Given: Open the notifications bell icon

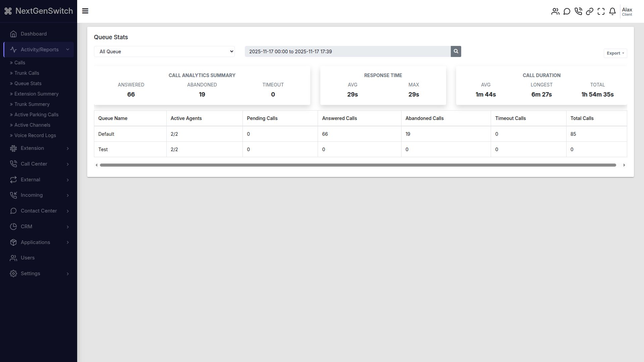Looking at the screenshot, I should (x=612, y=11).
